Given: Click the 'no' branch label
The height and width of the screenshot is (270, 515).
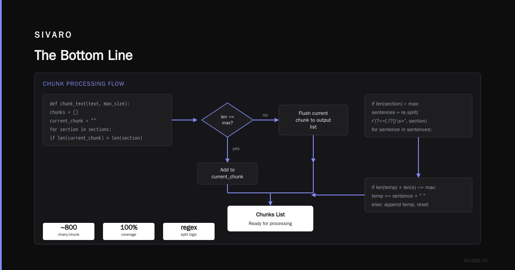Looking at the screenshot, I should 265,115.
